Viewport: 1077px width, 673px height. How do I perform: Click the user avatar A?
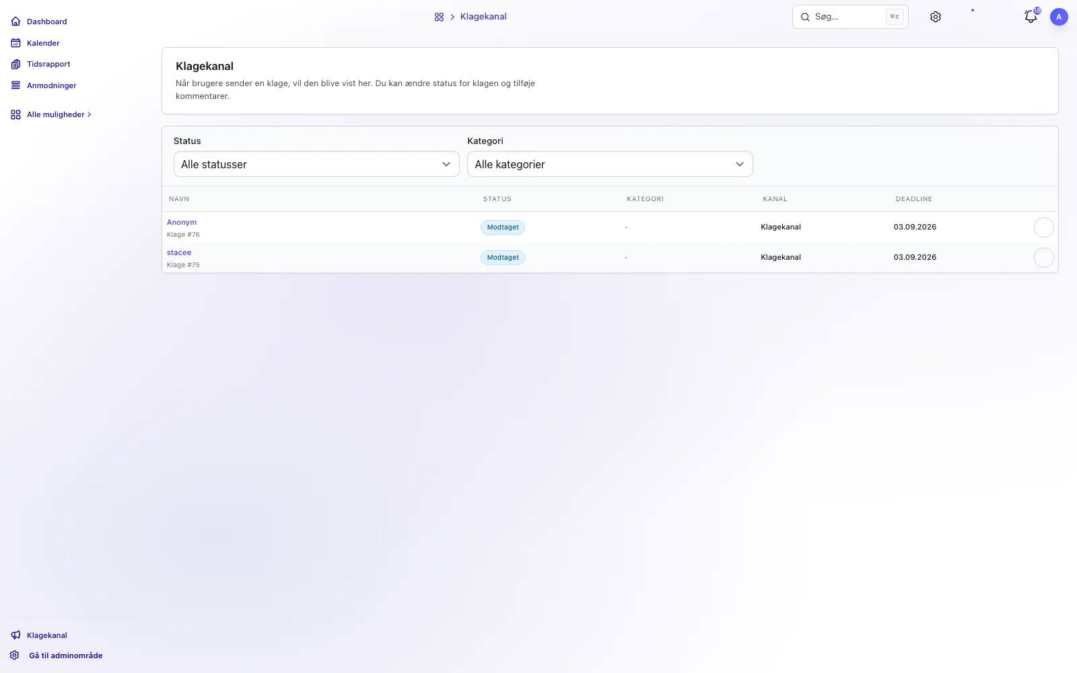pyautogui.click(x=1059, y=17)
